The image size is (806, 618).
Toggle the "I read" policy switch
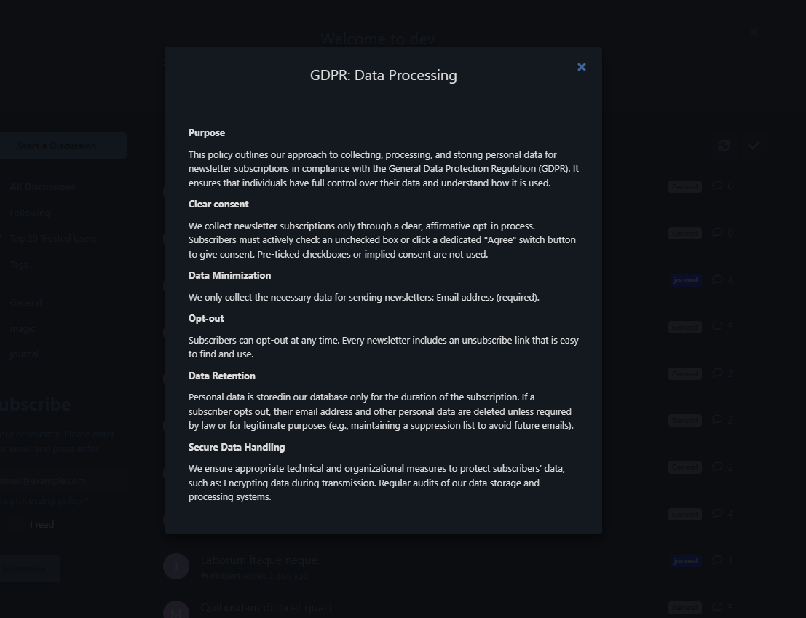tap(12, 525)
